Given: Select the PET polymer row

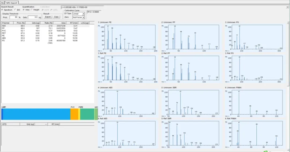Looking at the screenshot, I should pos(45,33).
